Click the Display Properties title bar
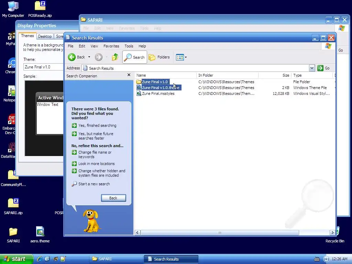The height and width of the screenshot is (264, 352). pos(47,25)
